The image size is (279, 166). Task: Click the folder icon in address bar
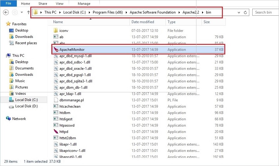click(36, 12)
